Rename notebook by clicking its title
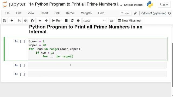The width and height of the screenshot is (173, 97). tap(76, 4)
